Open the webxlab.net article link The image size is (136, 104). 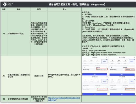click(64, 99)
